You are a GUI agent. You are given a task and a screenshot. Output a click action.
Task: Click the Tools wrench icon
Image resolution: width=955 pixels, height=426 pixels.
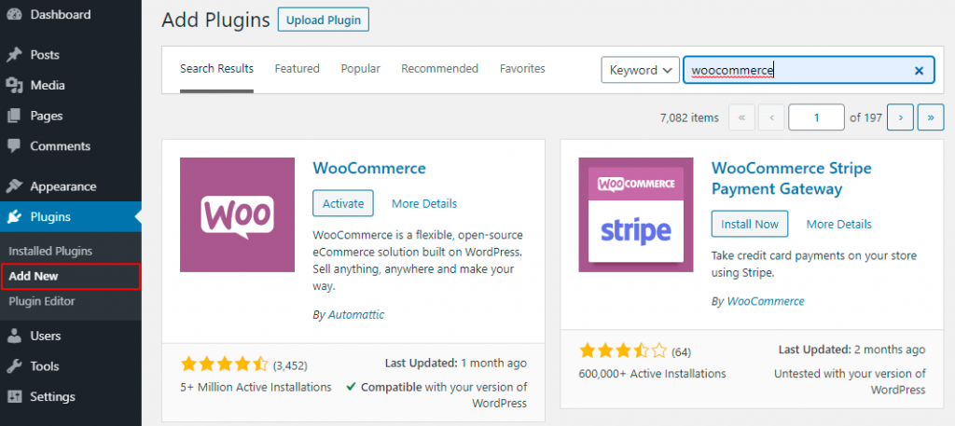click(x=14, y=366)
